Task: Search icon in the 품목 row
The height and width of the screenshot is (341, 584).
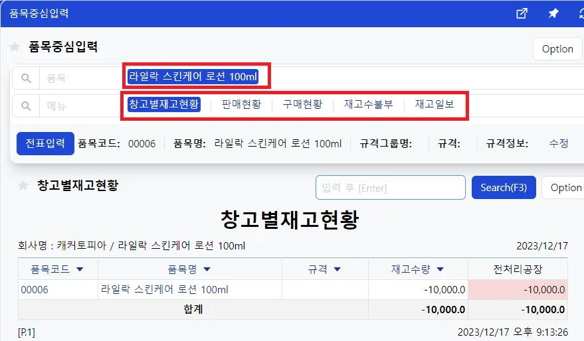Action: click(x=26, y=78)
